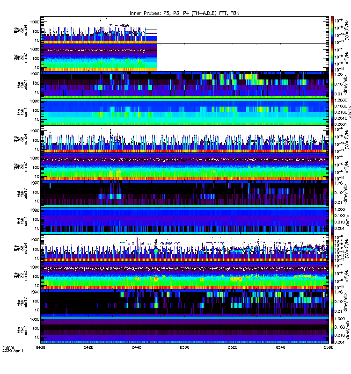Select the 'the fbk edc12' panel label
351x374 pixels.
pos(22,302)
